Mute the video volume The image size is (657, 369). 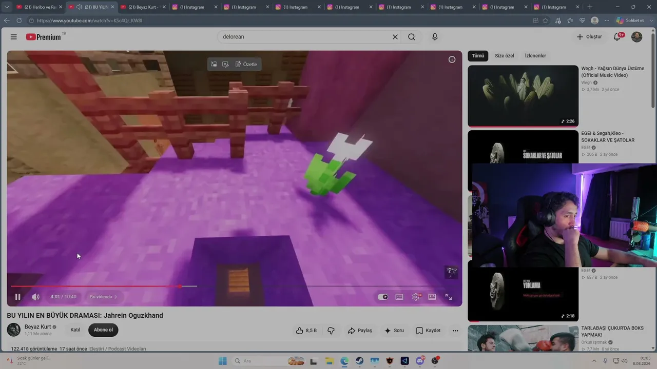pos(35,297)
